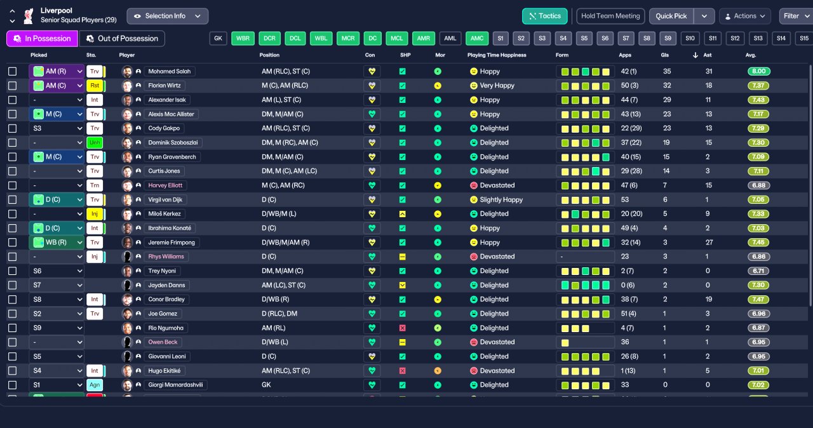This screenshot has height=428, width=813.
Task: Select the AML position slot
Action: click(450, 39)
